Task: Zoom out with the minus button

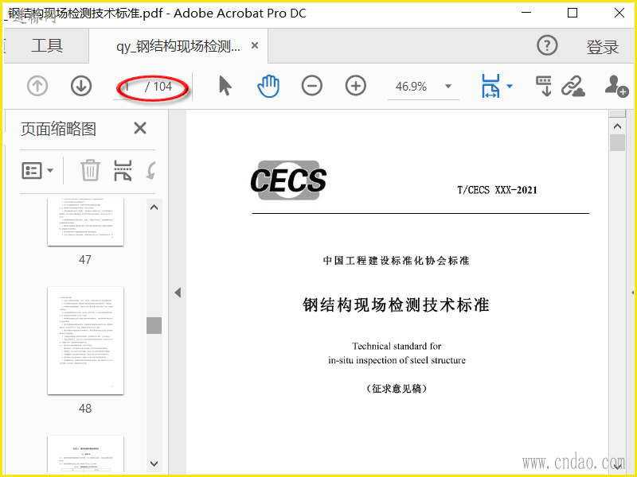Action: coord(312,86)
